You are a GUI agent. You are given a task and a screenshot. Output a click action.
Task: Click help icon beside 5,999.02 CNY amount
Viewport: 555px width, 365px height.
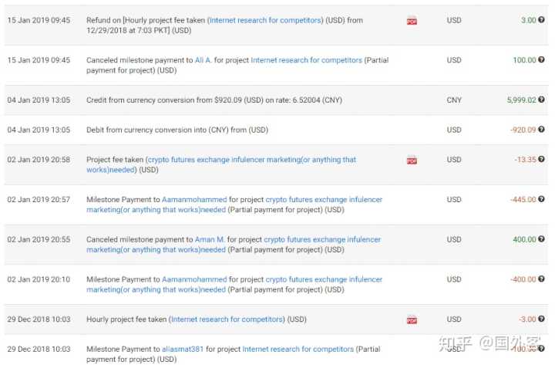tap(541, 100)
